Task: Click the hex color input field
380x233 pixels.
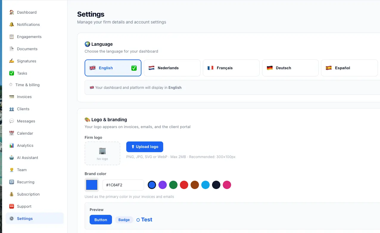Action: click(123, 185)
